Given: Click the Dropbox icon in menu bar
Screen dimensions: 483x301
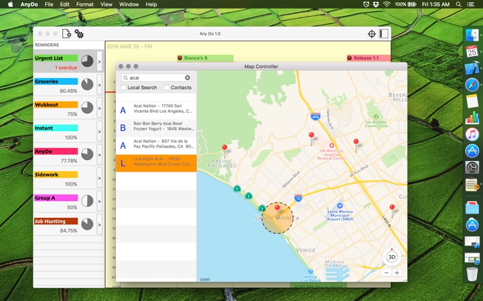Looking at the screenshot, I should (x=376, y=4).
